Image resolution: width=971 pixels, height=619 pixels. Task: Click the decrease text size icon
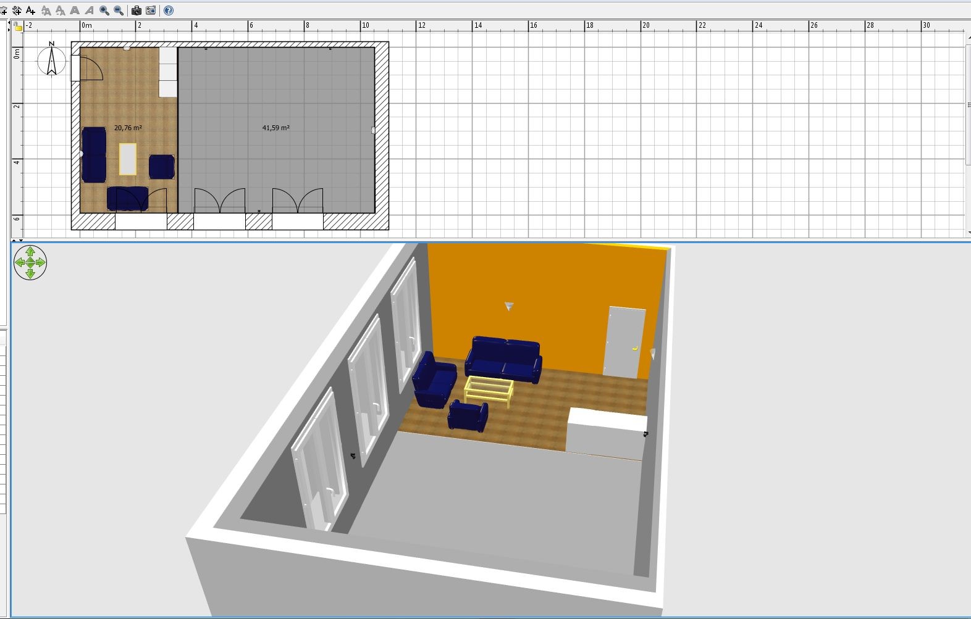pos(61,10)
